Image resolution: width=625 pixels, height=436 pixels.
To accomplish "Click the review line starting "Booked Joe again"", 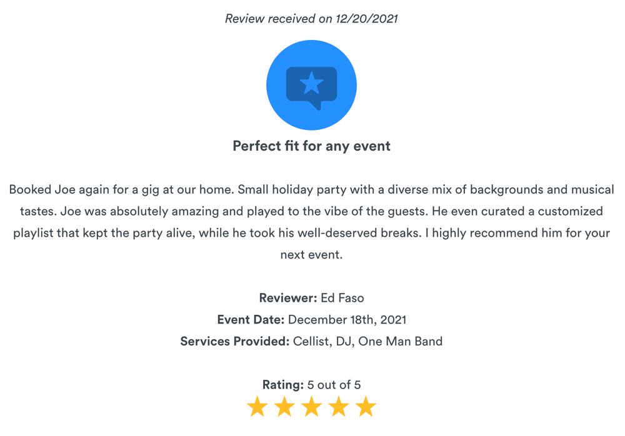I will 311,189.
